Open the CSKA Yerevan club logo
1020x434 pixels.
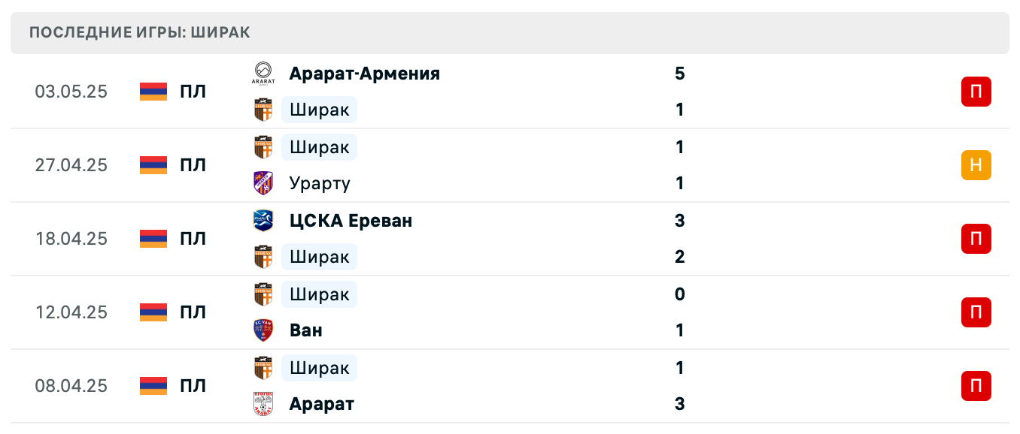(263, 221)
